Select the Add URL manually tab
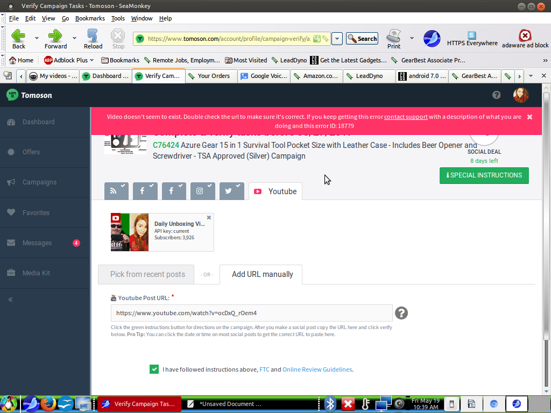 pyautogui.click(x=261, y=274)
